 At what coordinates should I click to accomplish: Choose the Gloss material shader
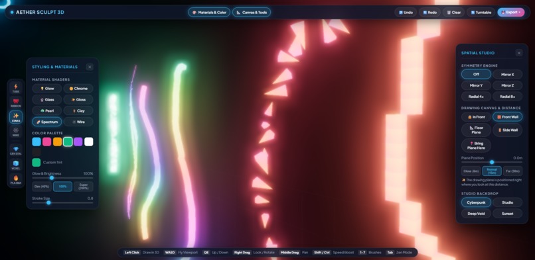pyautogui.click(x=78, y=100)
